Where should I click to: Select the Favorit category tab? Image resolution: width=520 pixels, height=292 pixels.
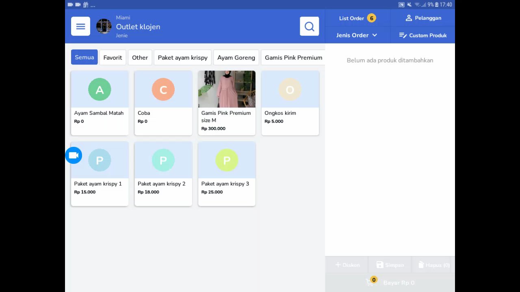pyautogui.click(x=113, y=58)
